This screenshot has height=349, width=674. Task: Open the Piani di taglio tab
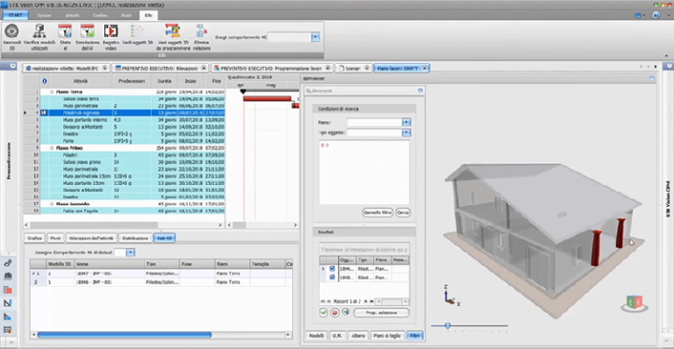click(x=387, y=336)
